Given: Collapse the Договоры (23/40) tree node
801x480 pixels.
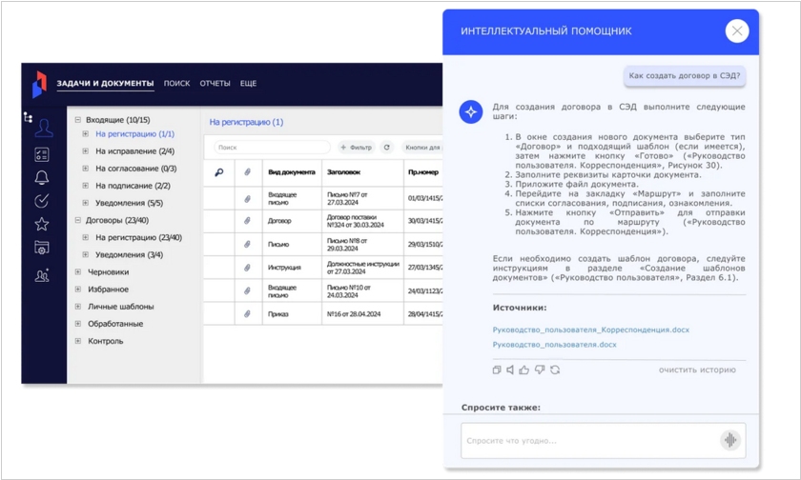Looking at the screenshot, I should tap(78, 221).
